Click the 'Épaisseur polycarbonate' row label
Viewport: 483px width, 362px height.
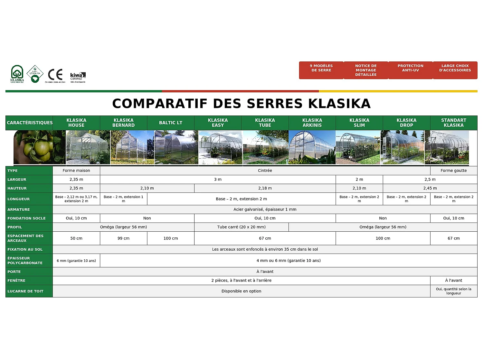29,261
